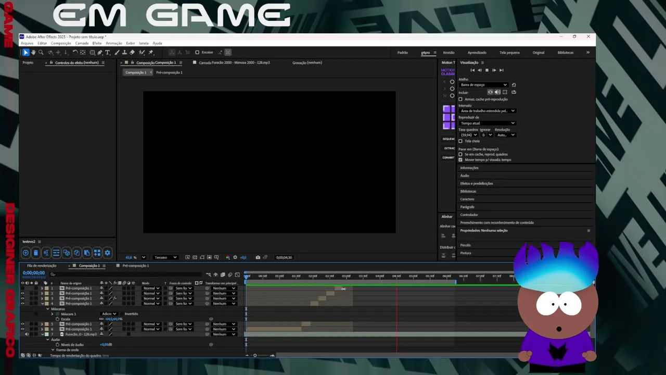Expand the Efeitos e predefinições panel
Image resolution: width=666 pixels, height=375 pixels.
[x=477, y=183]
